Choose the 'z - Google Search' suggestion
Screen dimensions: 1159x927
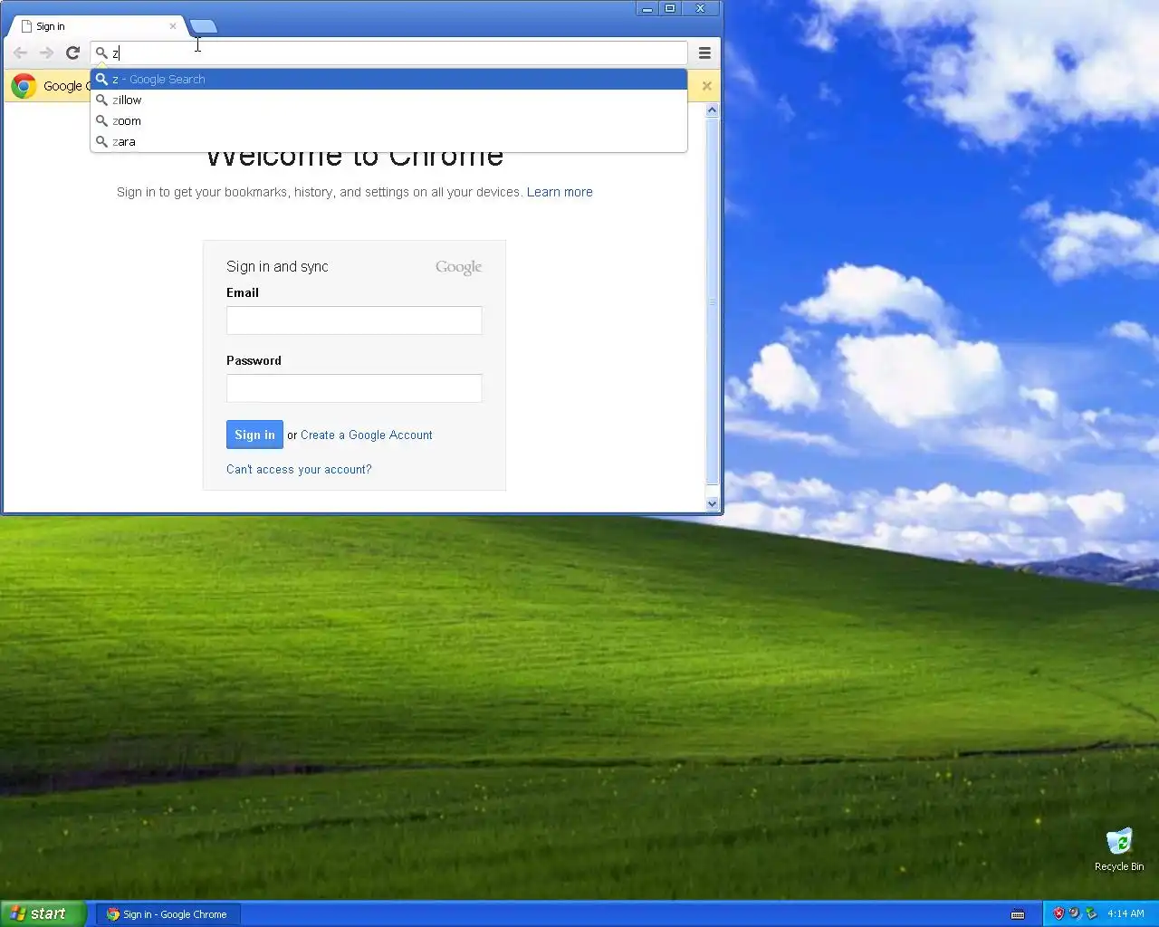[x=389, y=79]
